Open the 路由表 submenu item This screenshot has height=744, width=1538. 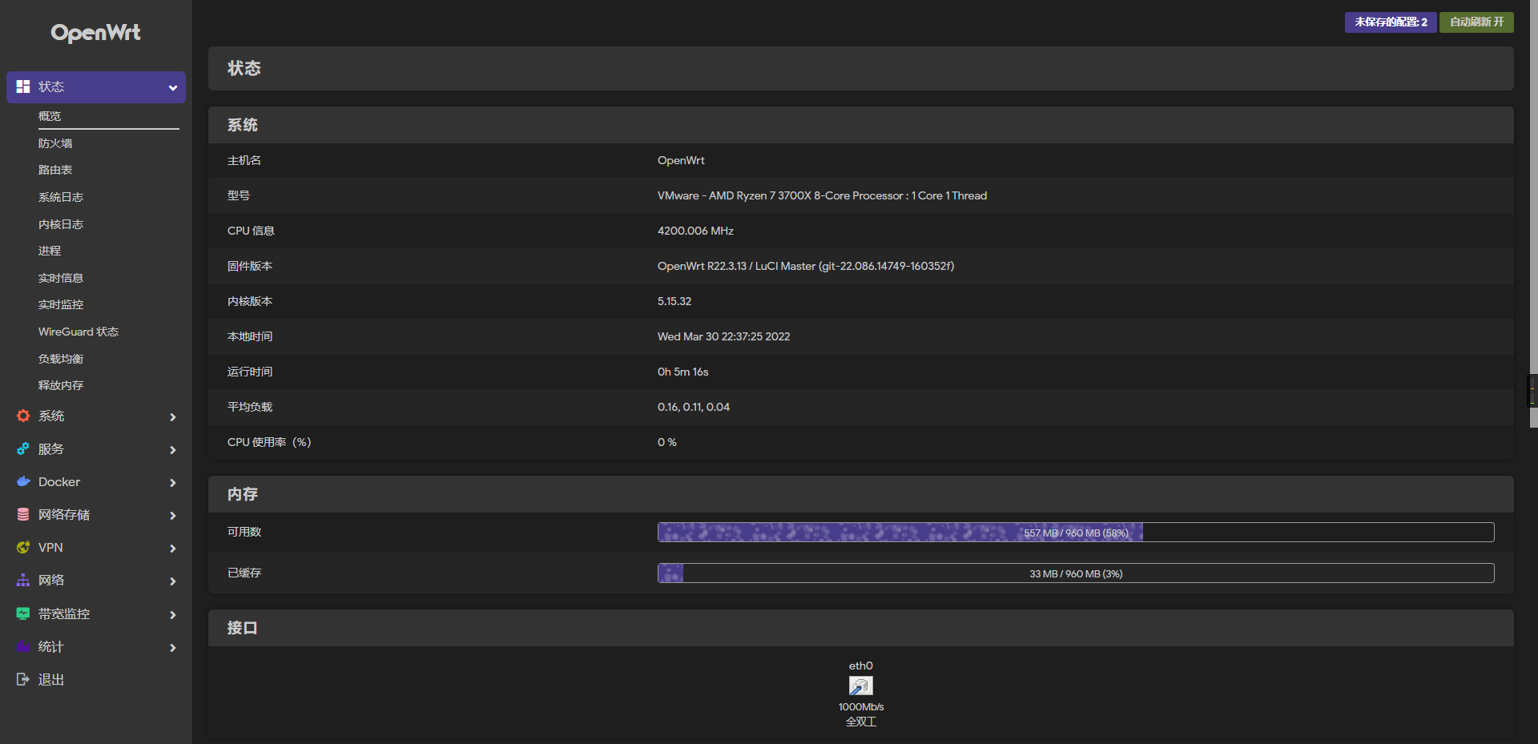tap(55, 170)
